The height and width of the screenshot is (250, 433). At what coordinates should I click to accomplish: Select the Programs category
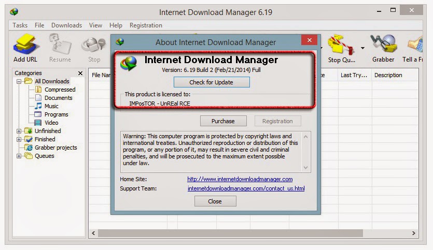(57, 114)
